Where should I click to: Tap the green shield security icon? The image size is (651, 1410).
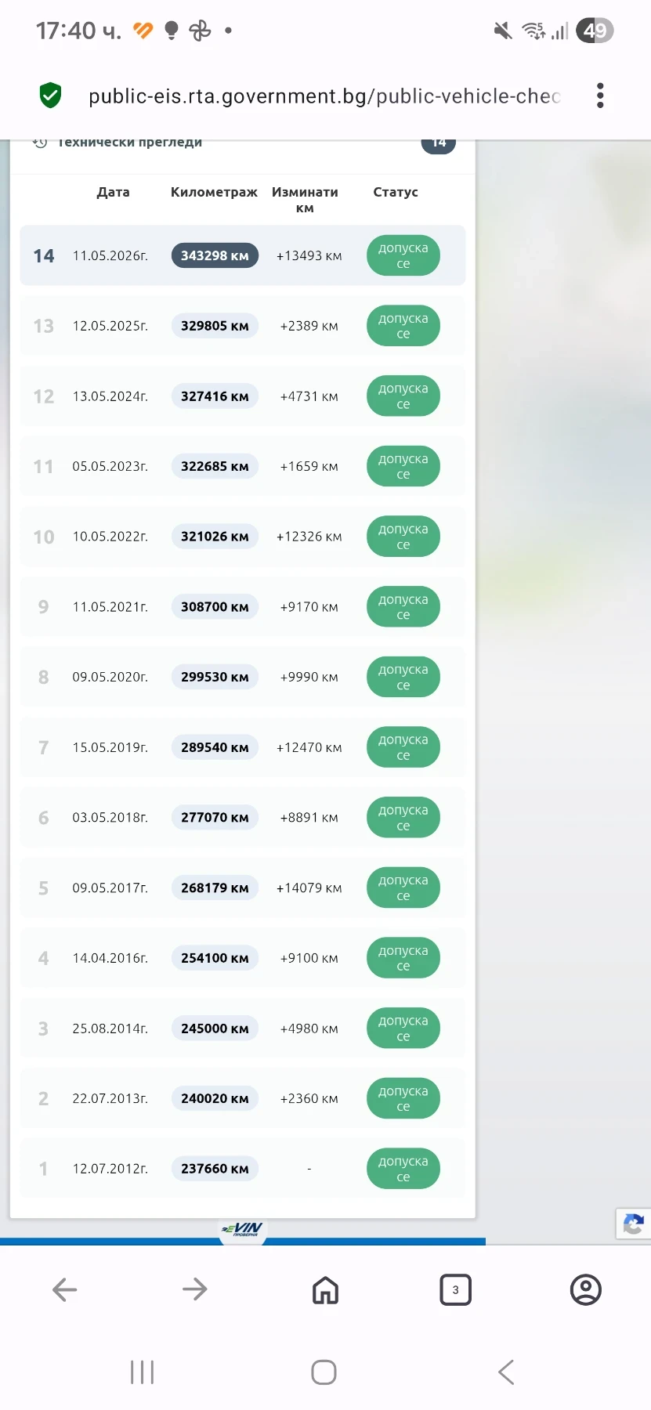[51, 96]
